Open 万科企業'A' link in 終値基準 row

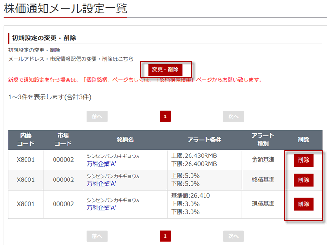[x=101, y=184]
